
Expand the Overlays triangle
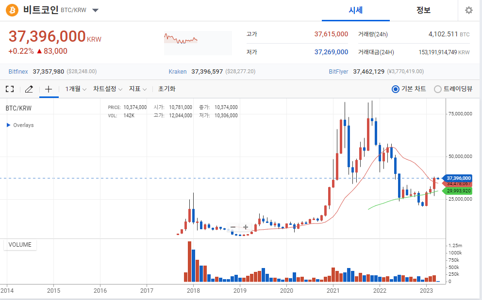pos(9,125)
